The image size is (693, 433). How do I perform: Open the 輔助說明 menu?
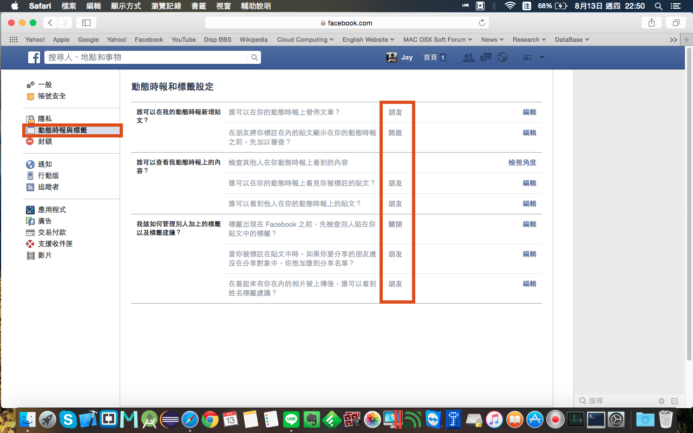(256, 6)
